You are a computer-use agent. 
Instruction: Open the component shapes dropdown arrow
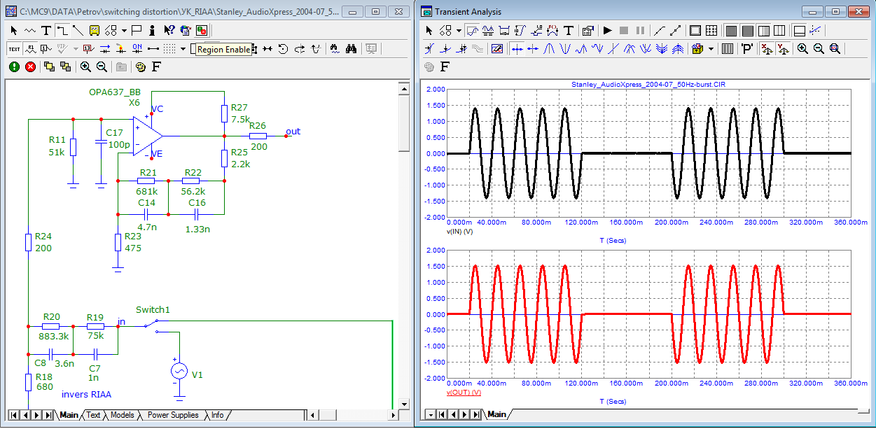124,30
